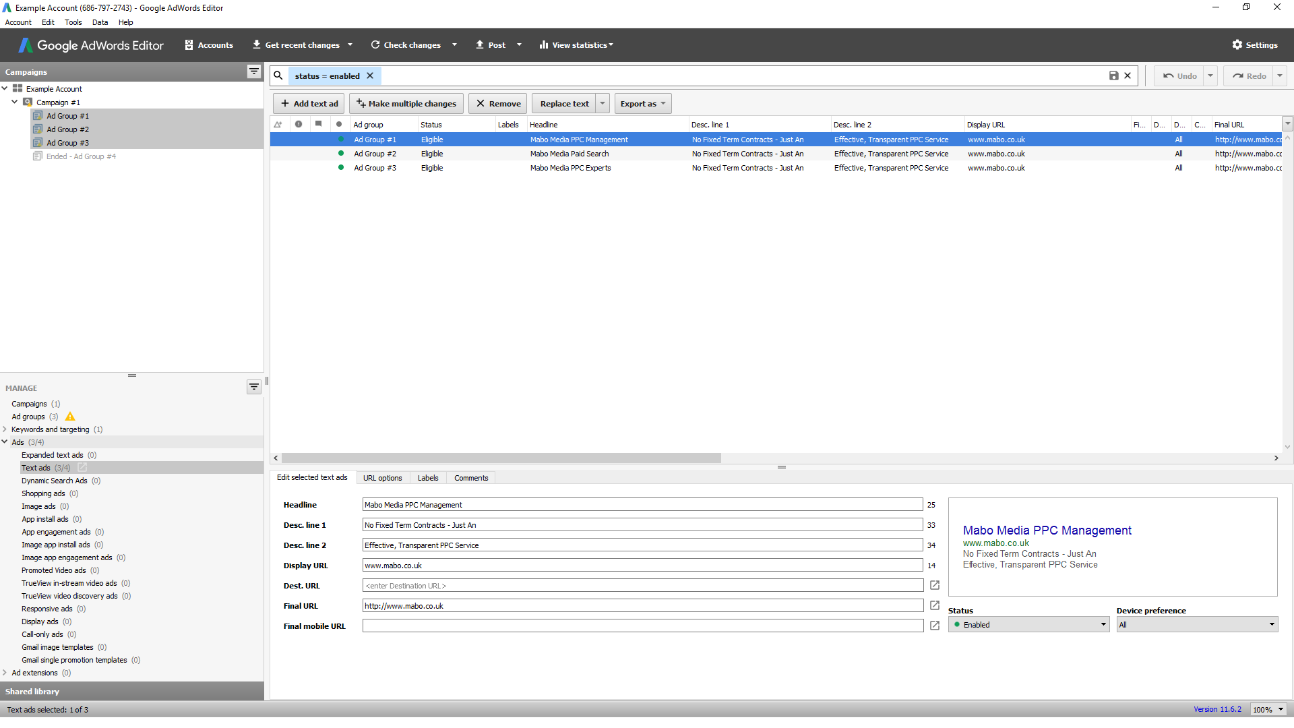Click the Undo button
This screenshot has width=1294, height=728.
pos(1179,75)
